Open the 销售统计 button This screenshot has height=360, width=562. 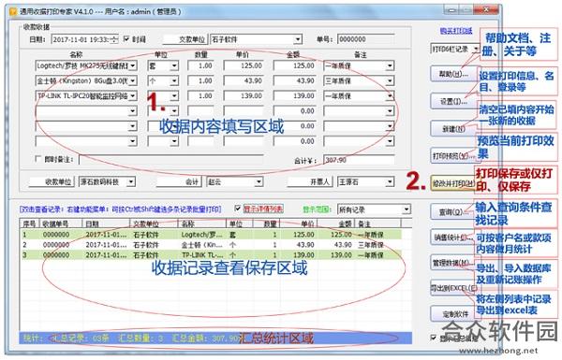coord(453,238)
